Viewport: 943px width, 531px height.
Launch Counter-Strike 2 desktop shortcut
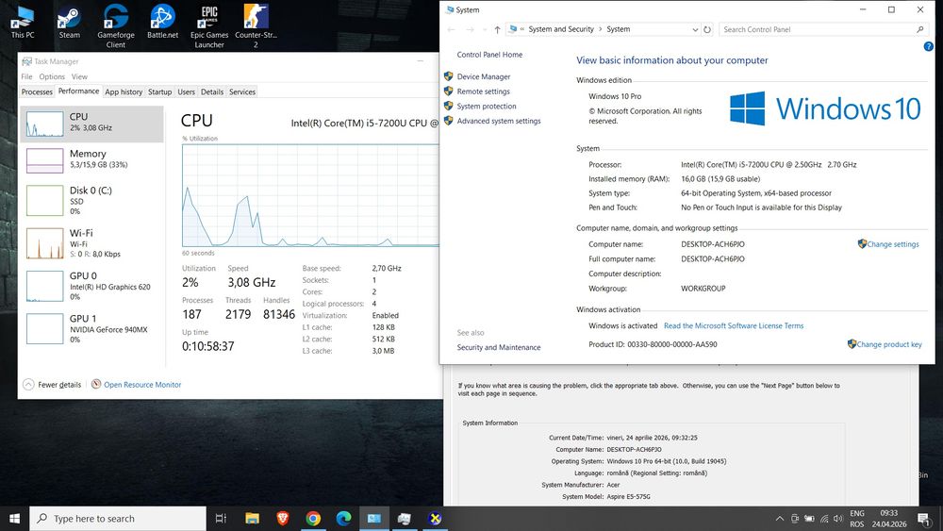(x=256, y=25)
